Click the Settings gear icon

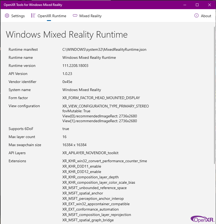point(7,16)
